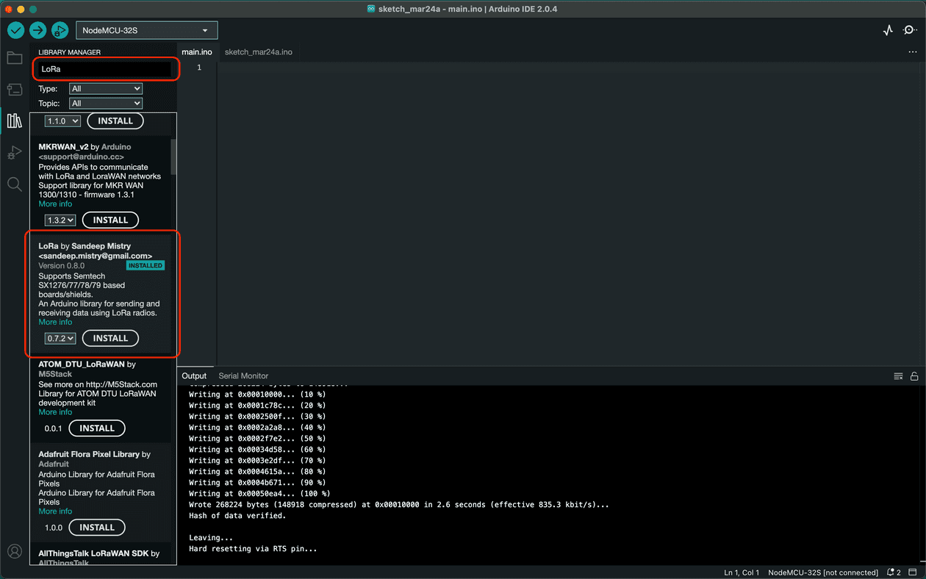Click the Verify sketch checkmark button
The image size is (926, 579).
[x=16, y=30]
